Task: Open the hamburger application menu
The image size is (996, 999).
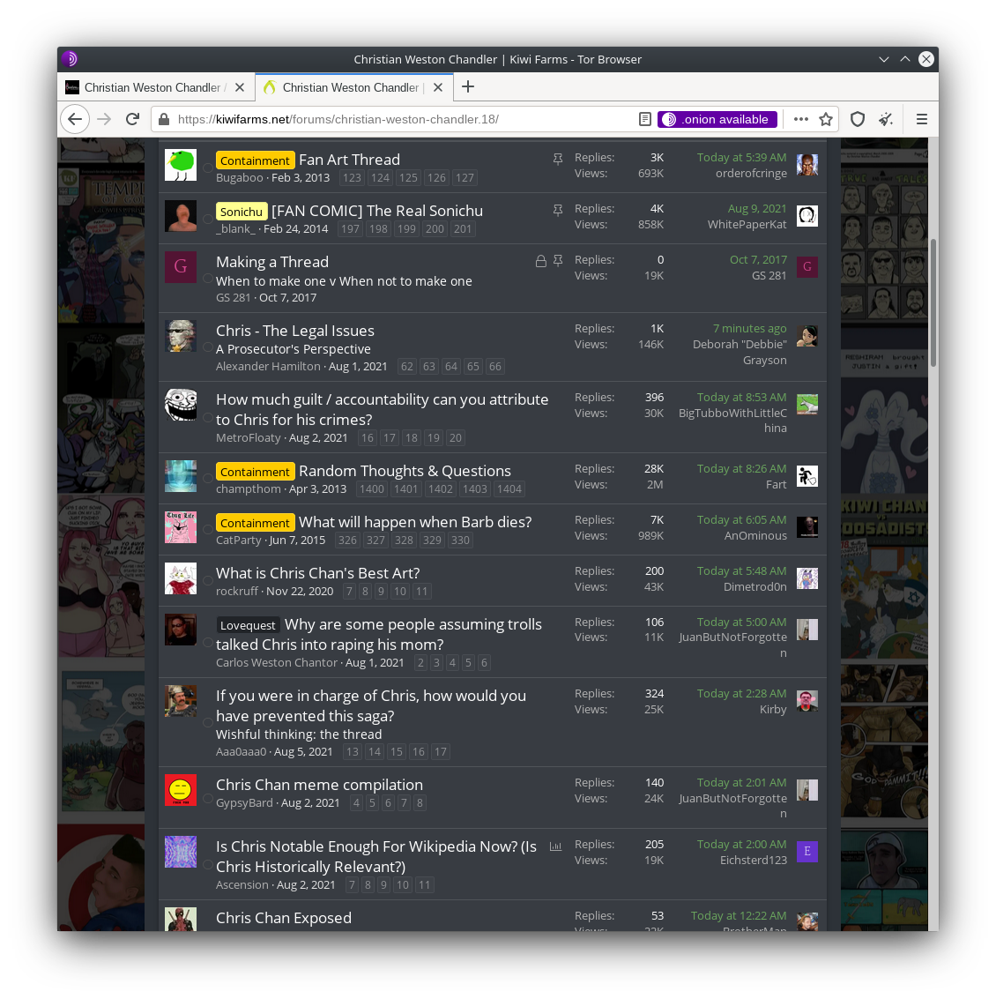Action: point(921,119)
